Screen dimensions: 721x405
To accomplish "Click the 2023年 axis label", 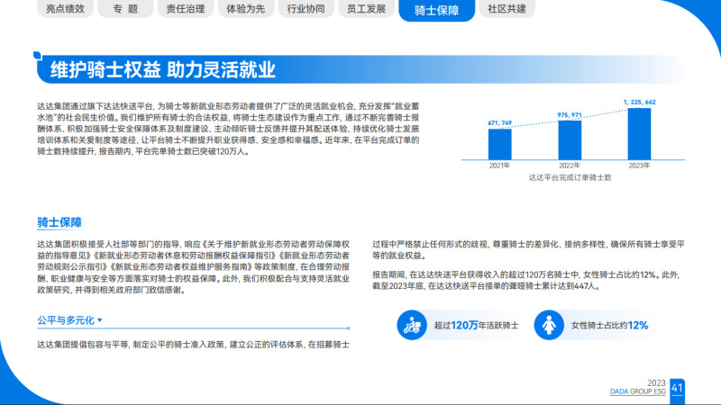I will click(639, 166).
